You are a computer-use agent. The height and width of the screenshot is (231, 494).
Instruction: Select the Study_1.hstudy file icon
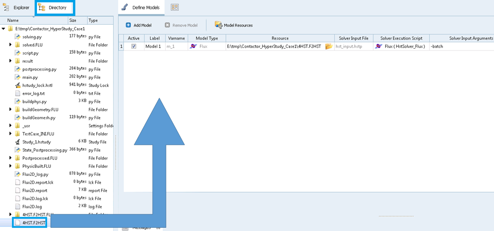(x=17, y=142)
